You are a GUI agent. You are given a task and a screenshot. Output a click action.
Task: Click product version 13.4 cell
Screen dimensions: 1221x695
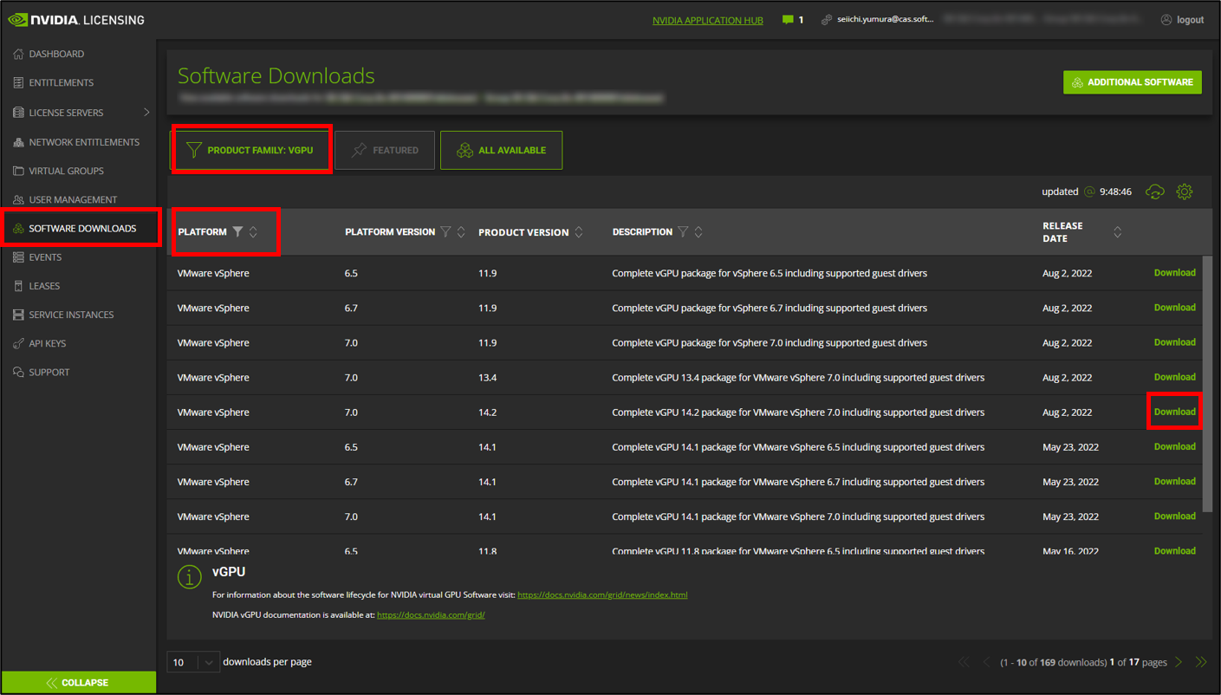pyautogui.click(x=488, y=378)
